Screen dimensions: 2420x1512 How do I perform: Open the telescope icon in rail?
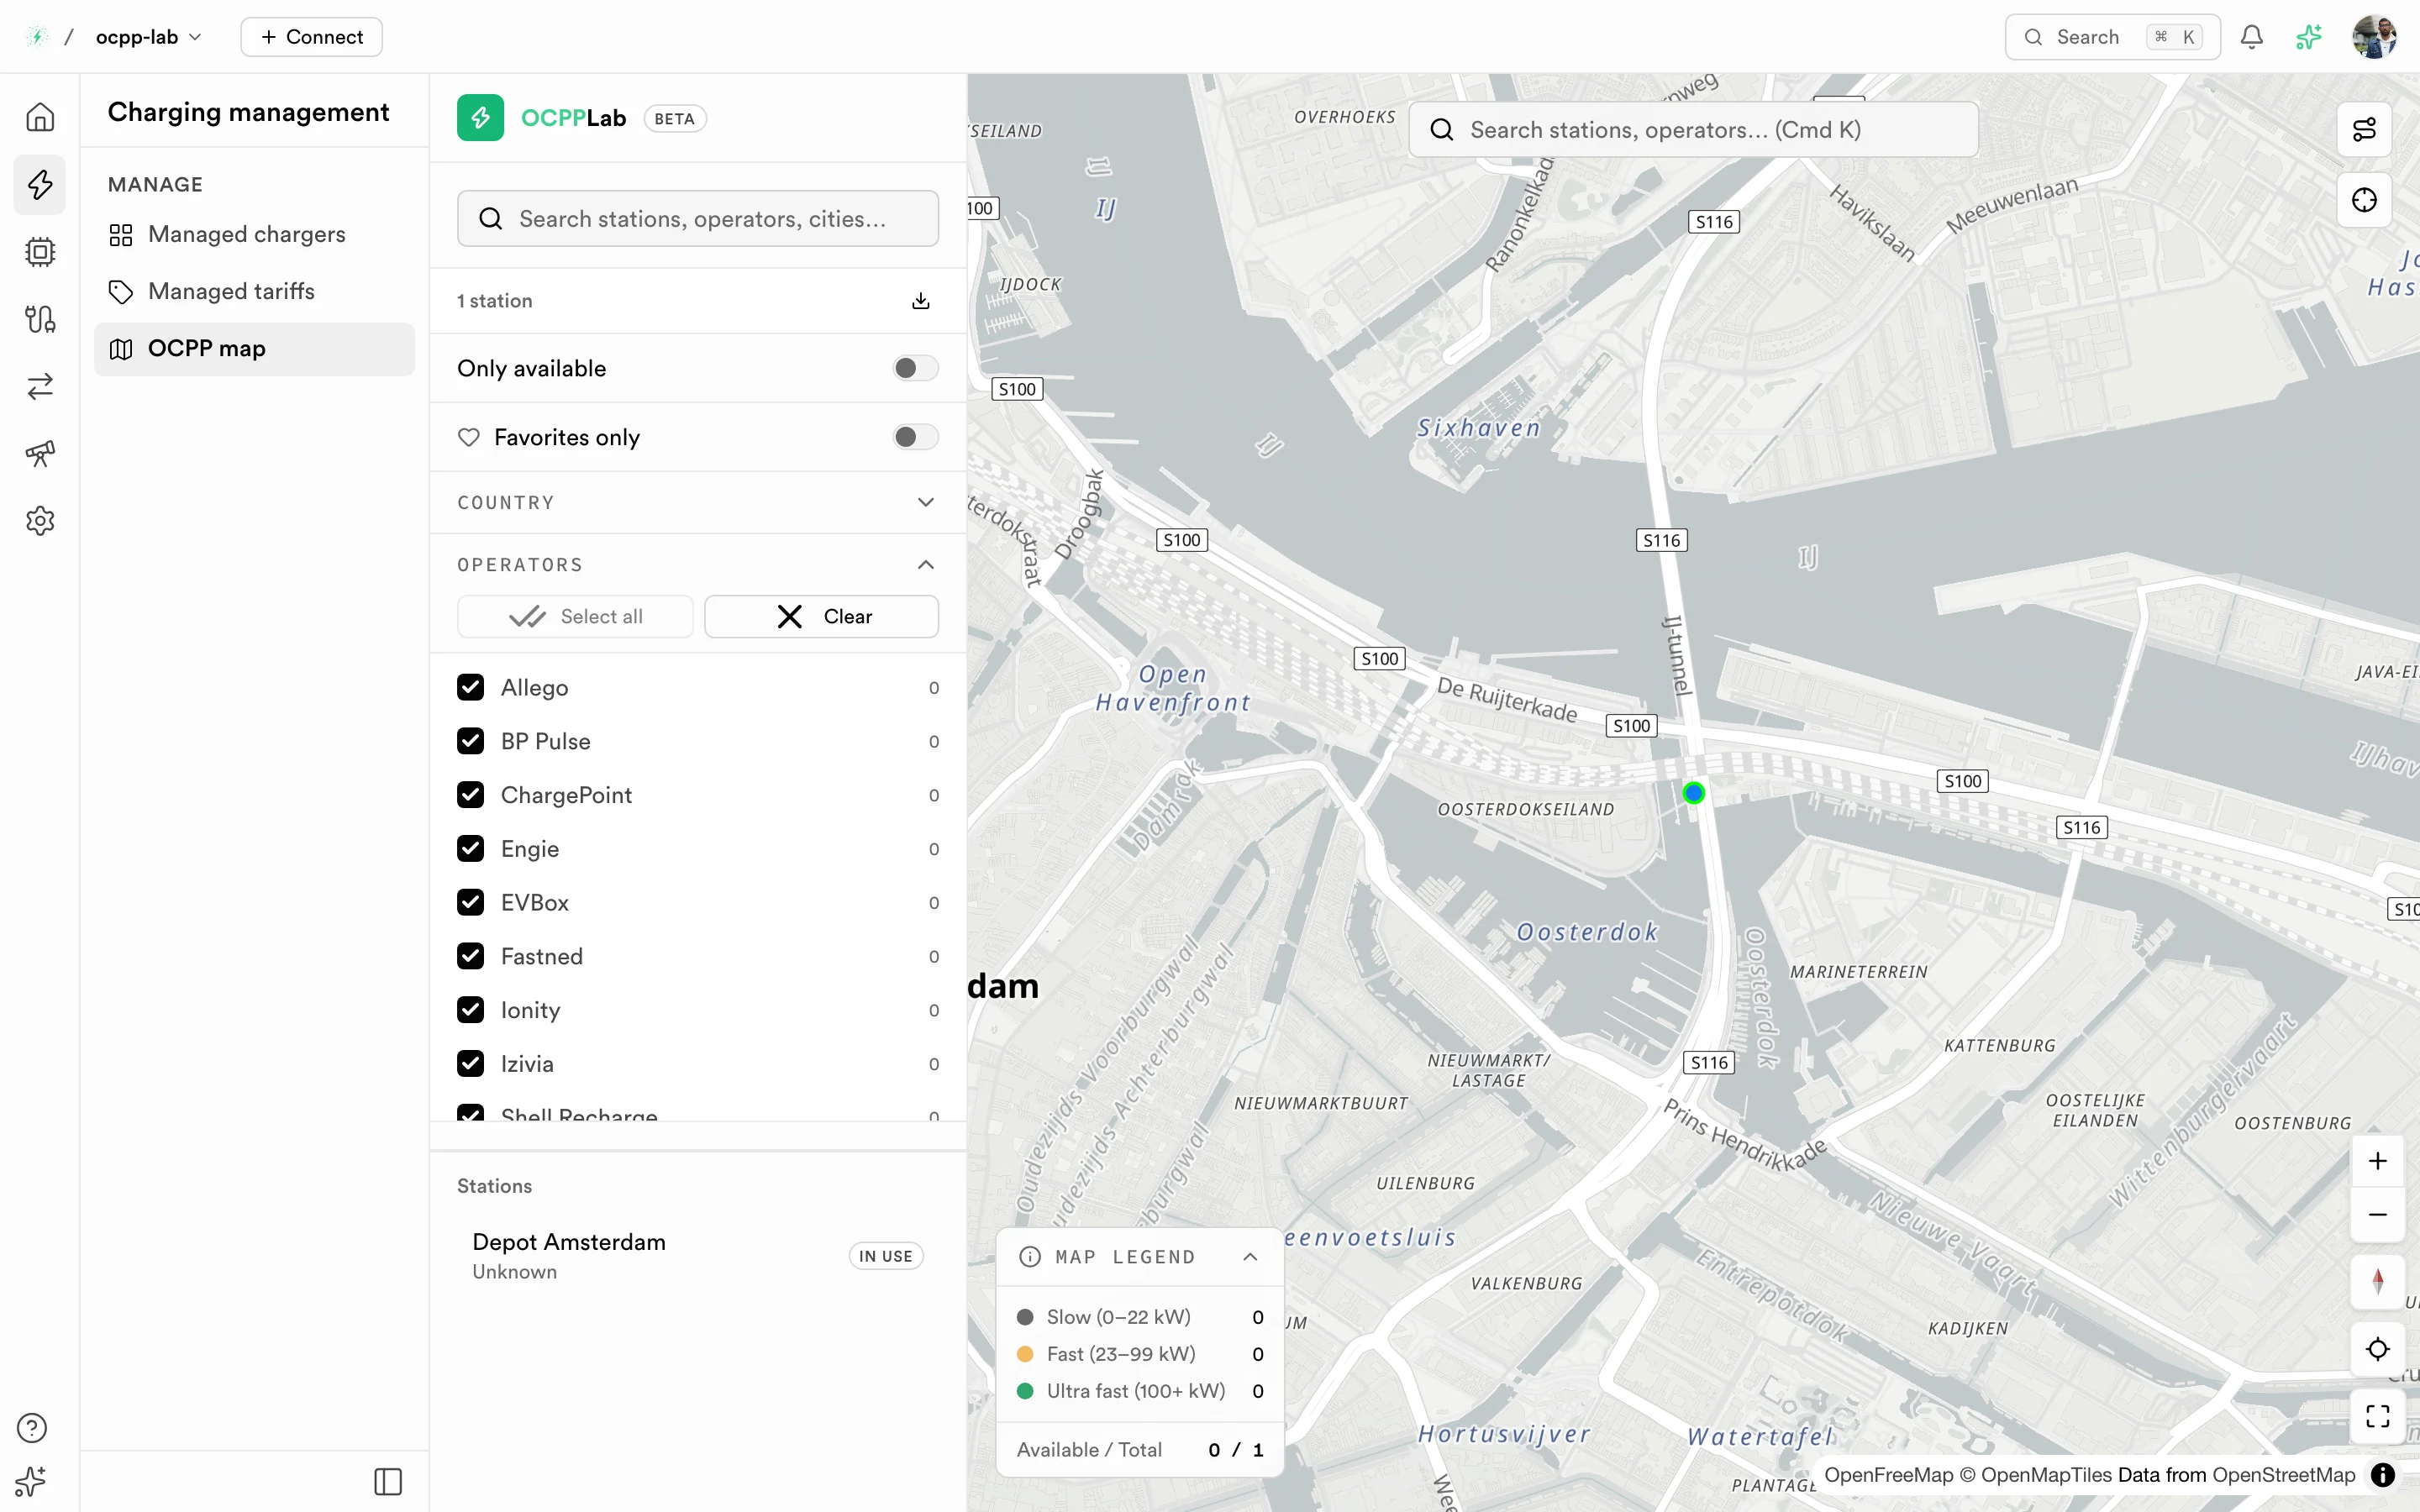40,453
